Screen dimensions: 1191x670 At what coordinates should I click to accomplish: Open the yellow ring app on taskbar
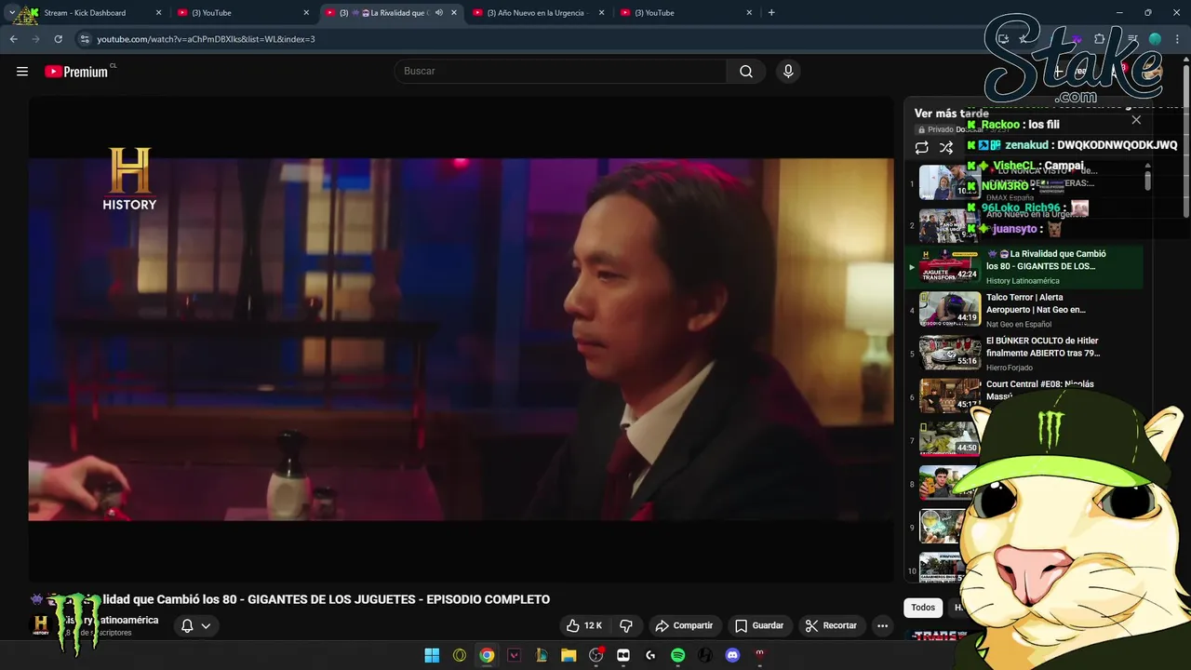[460, 655]
